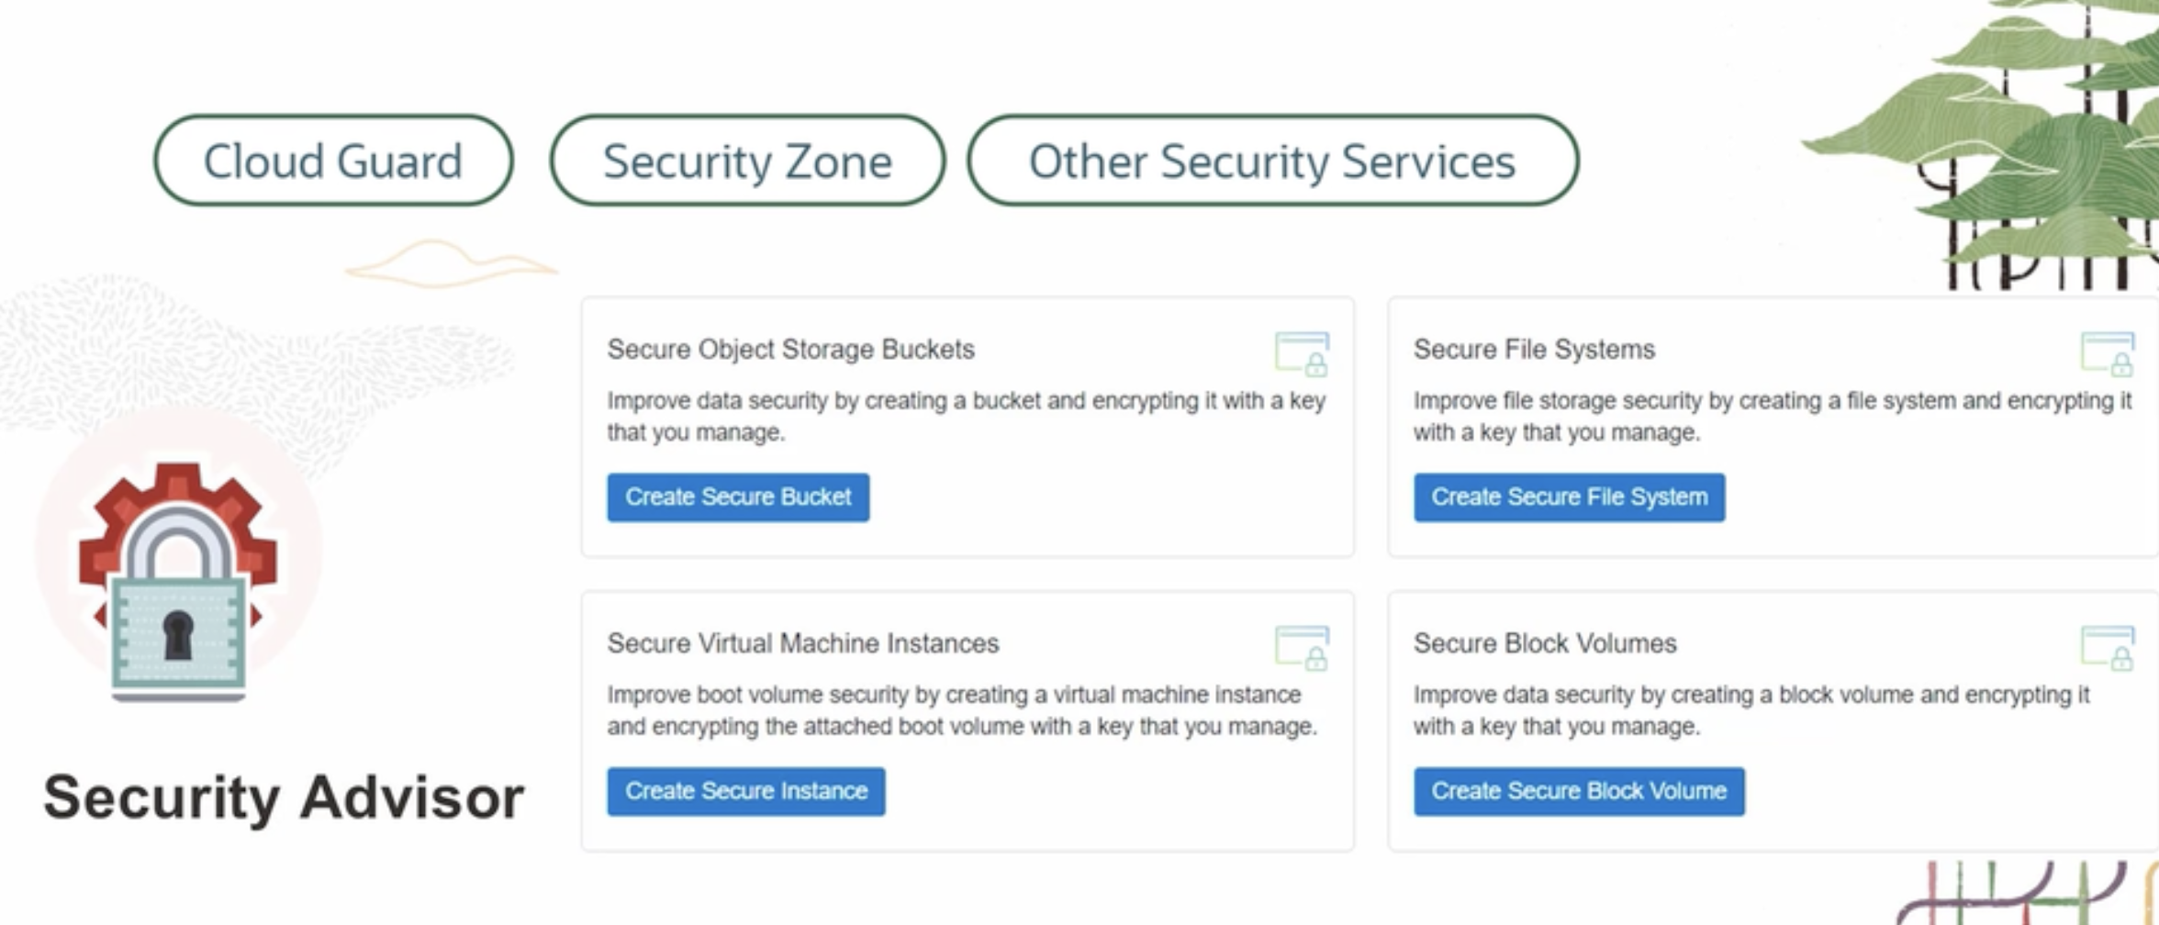The image size is (2159, 925).
Task: Click the Create Secure File System button
Action: 1569,497
